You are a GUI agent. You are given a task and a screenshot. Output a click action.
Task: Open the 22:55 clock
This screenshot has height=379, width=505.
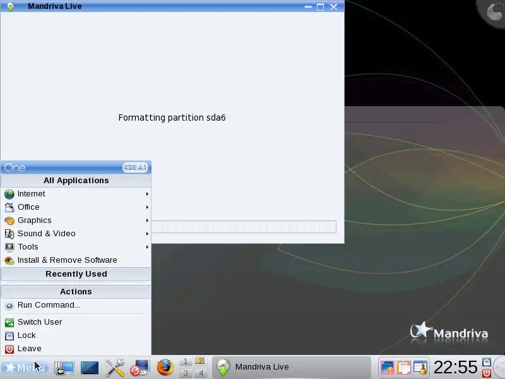(456, 367)
